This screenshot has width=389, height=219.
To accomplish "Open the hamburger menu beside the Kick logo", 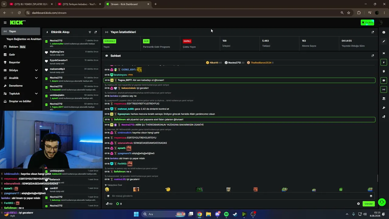I will tap(5, 23).
